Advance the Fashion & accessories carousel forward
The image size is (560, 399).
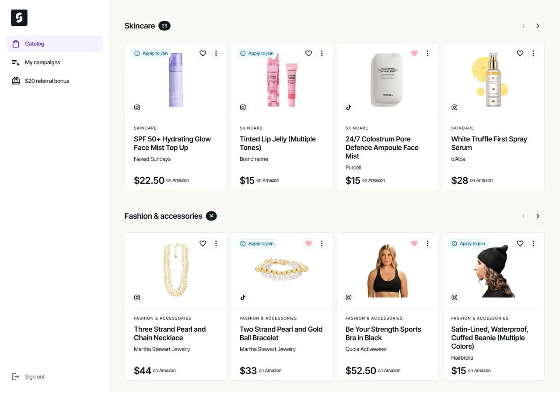tap(538, 216)
